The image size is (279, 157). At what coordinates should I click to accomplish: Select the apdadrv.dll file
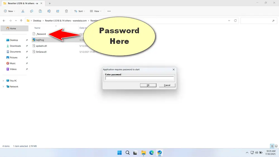click(41, 46)
